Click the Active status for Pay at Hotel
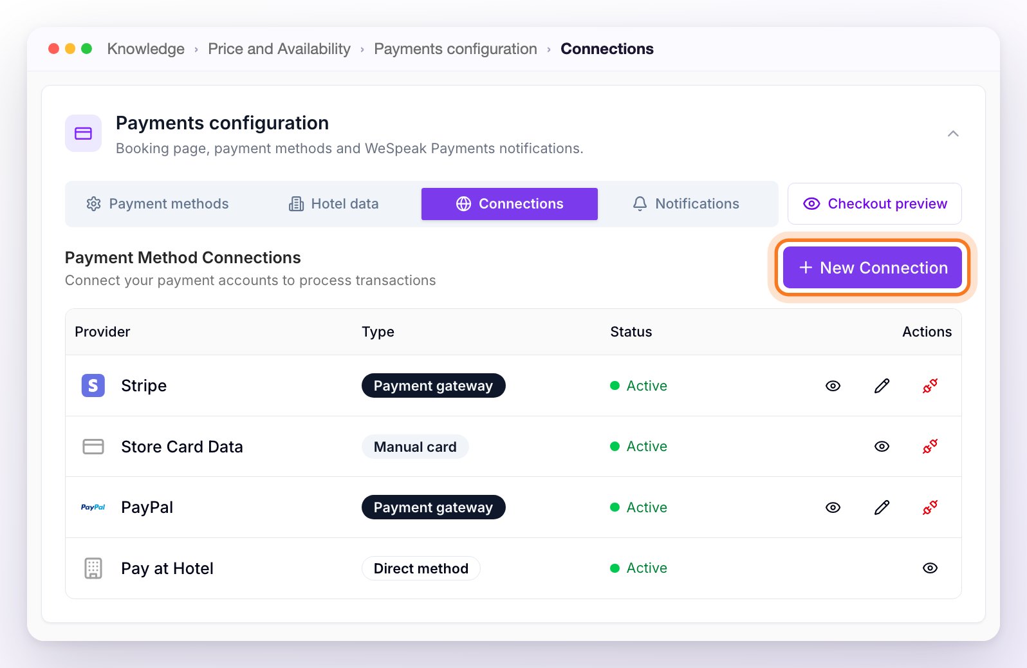This screenshot has height=668, width=1027. point(638,568)
